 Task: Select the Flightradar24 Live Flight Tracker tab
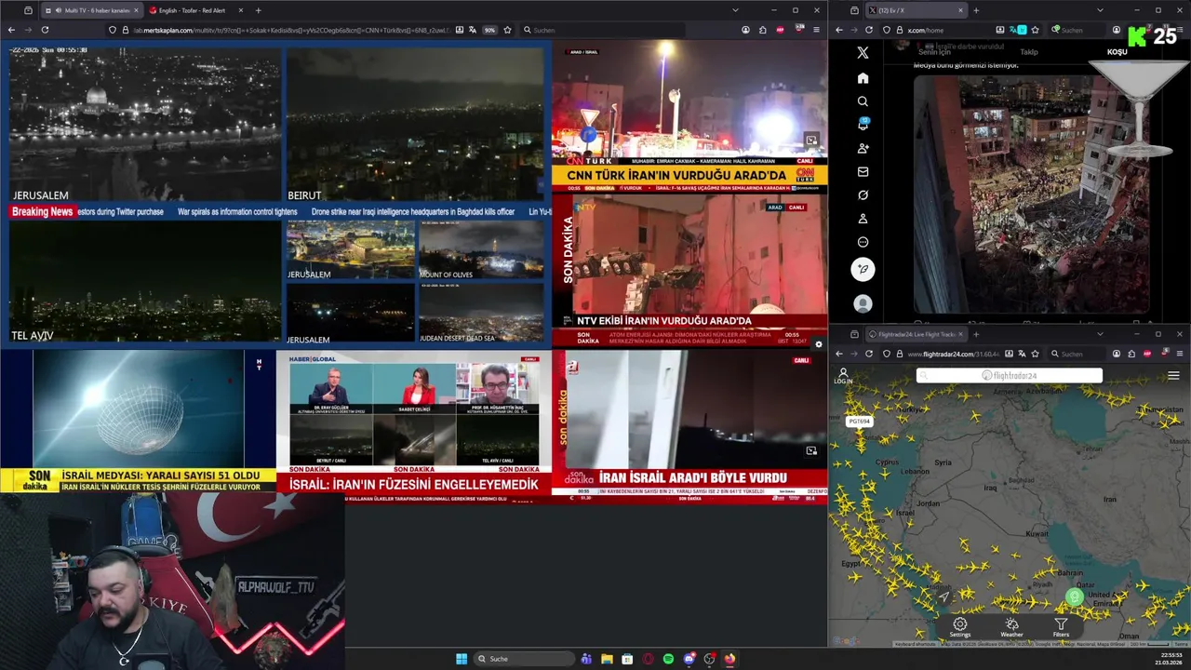[916, 334]
